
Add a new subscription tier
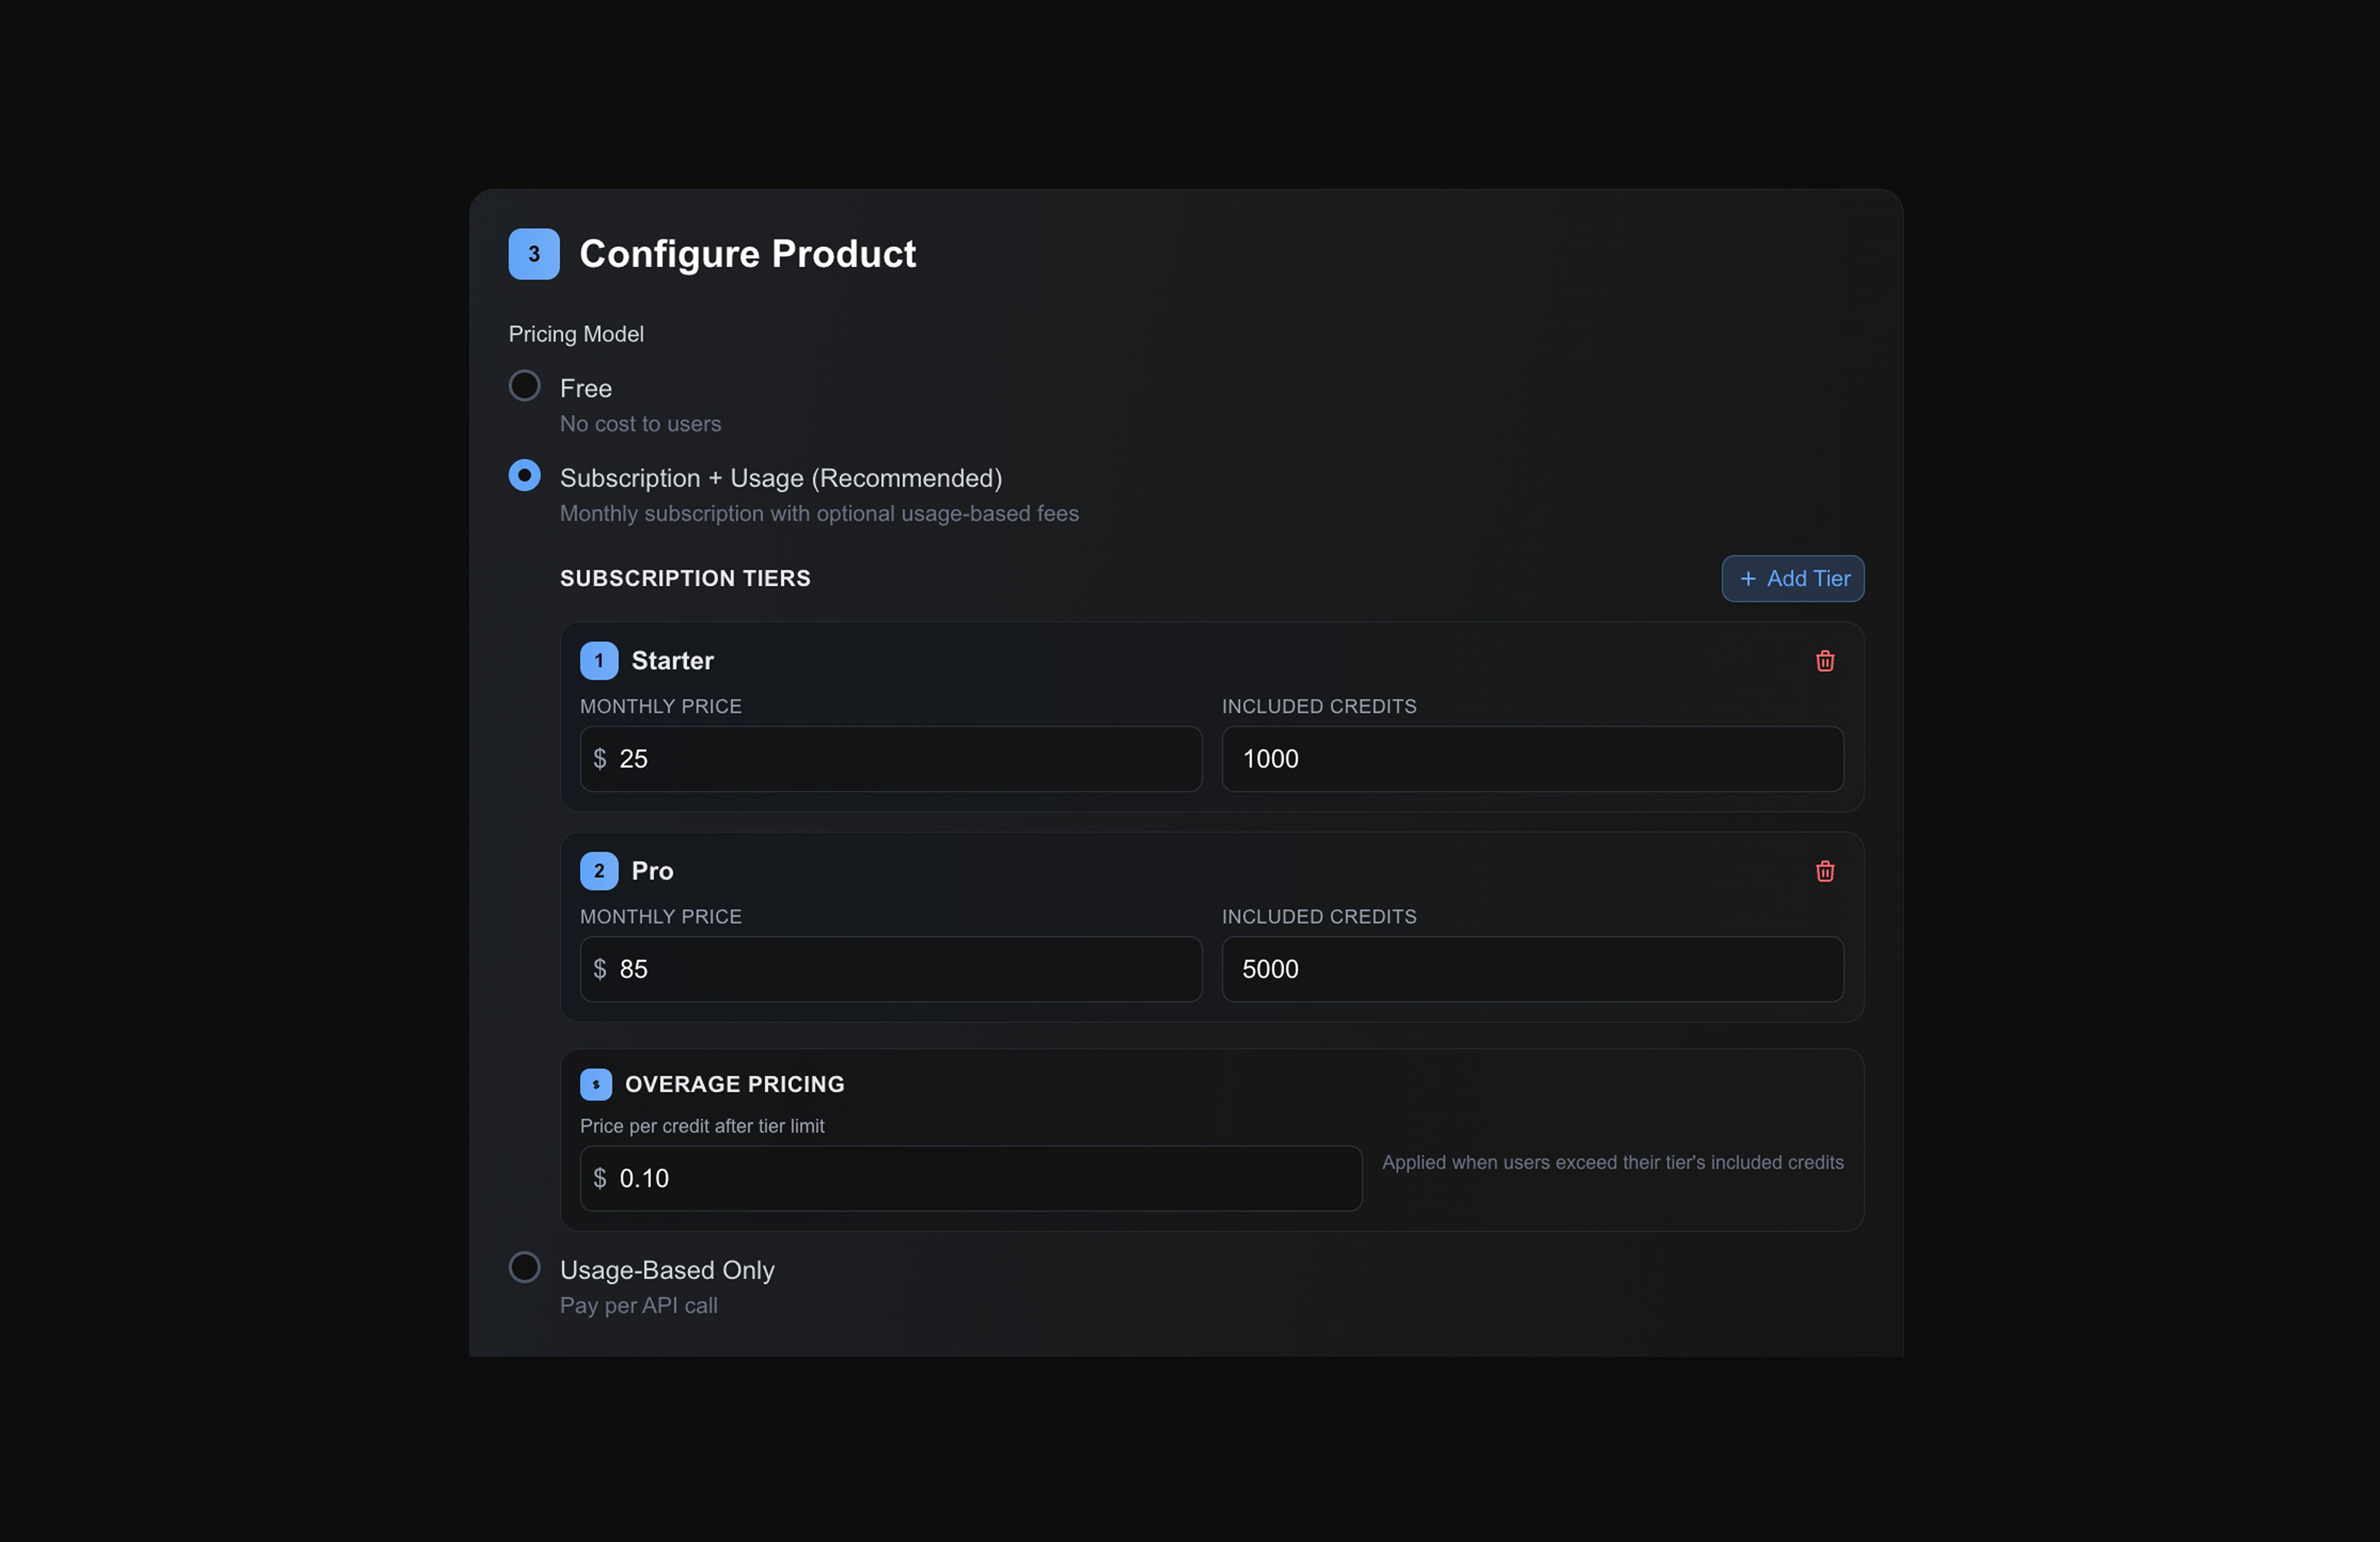pyautogui.click(x=1792, y=579)
